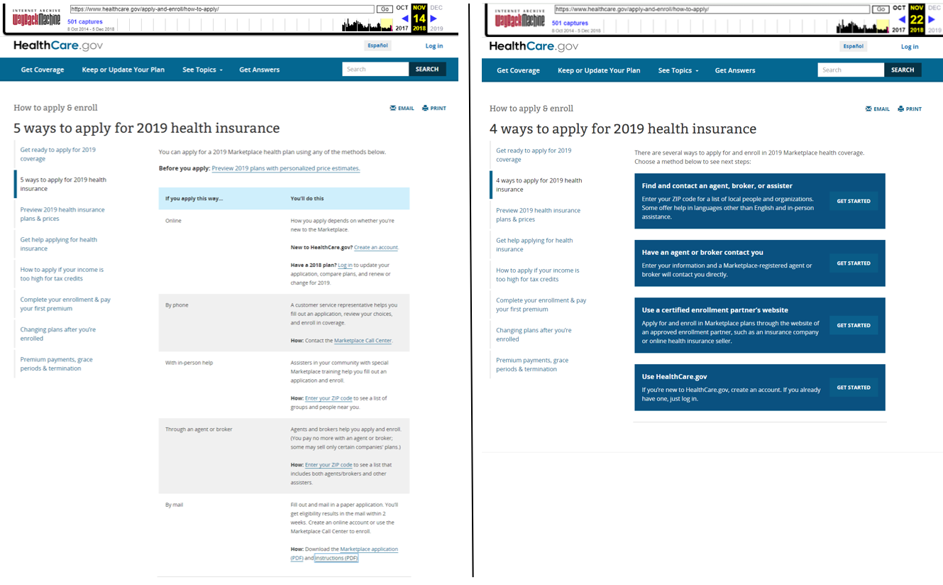Click the next capture arrow beside day 22
Screen dimensions: 943x585
[x=930, y=19]
